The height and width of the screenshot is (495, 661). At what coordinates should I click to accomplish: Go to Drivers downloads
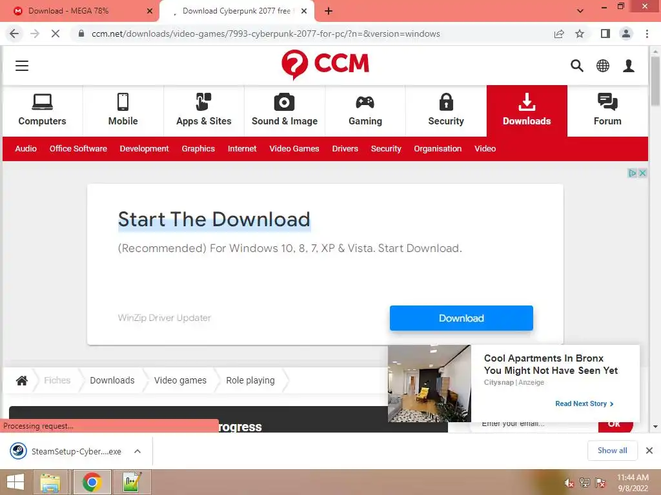(345, 149)
